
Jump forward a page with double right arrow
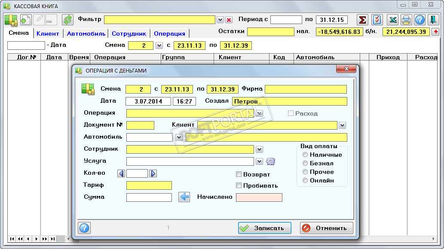(x=44, y=239)
